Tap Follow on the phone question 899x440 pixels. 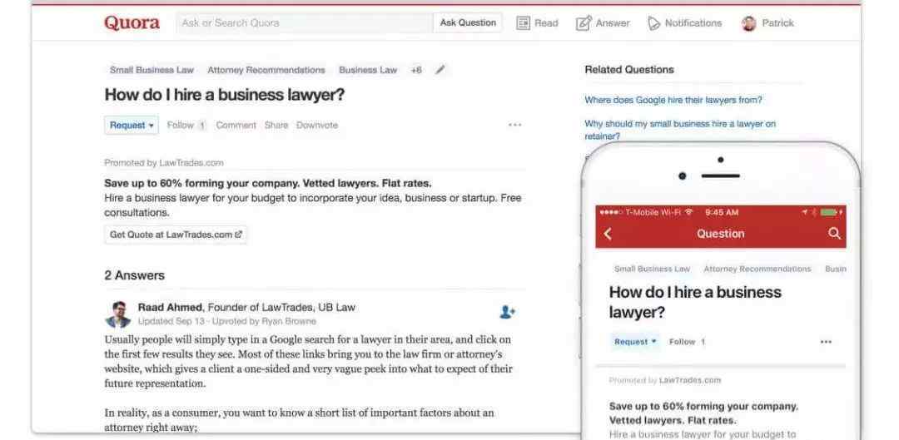(x=683, y=342)
